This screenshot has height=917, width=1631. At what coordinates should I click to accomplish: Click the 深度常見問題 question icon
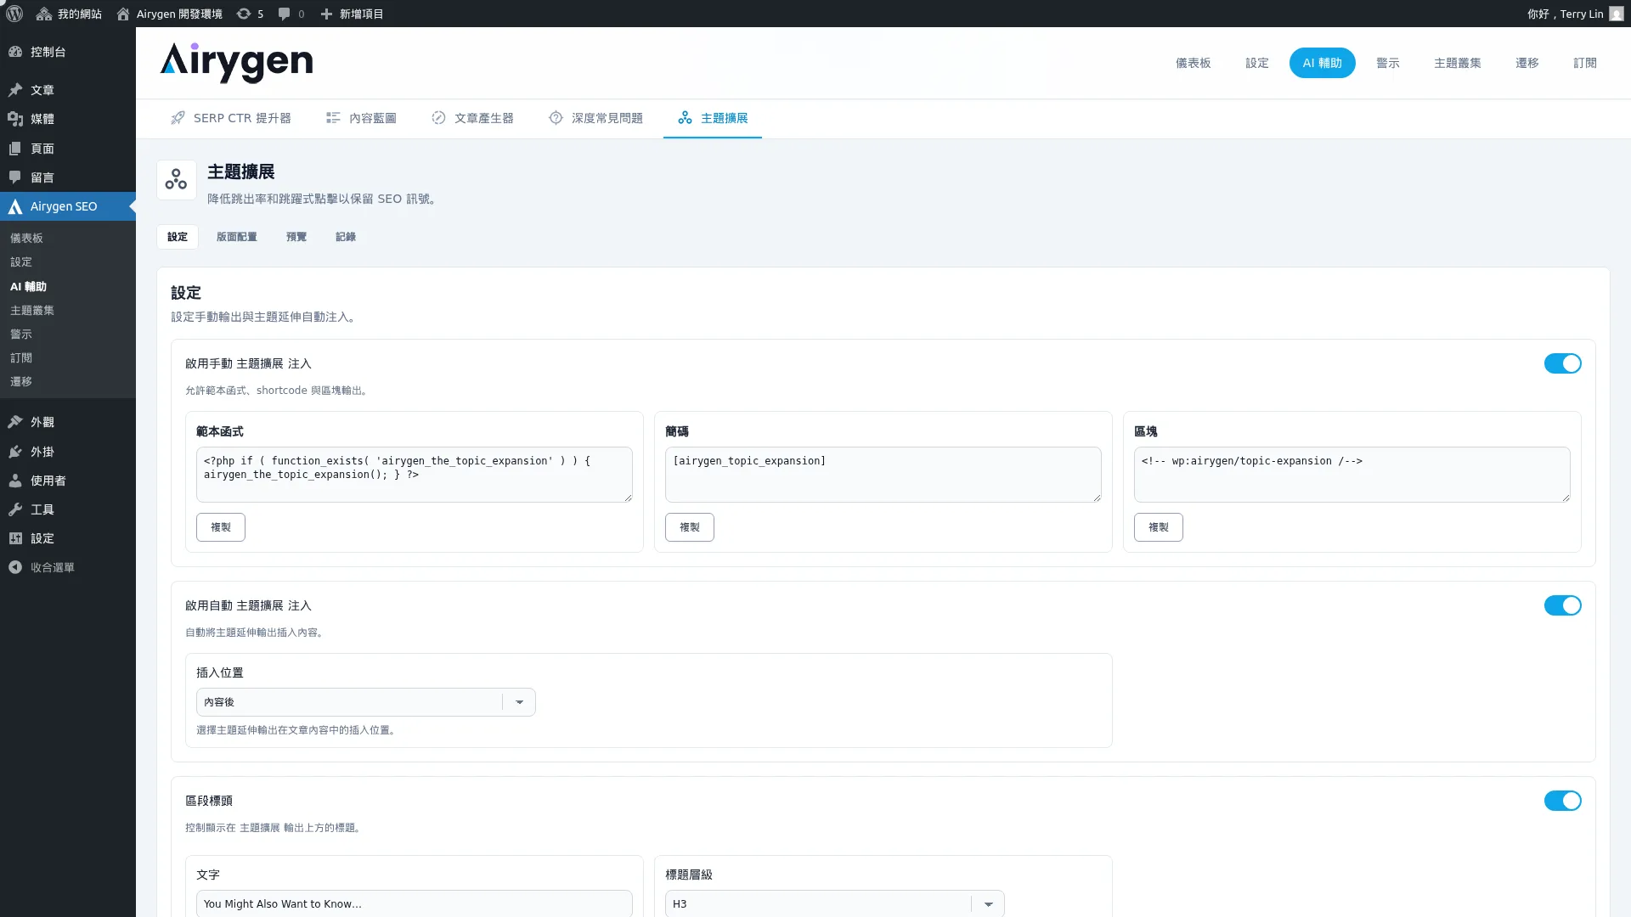(556, 118)
